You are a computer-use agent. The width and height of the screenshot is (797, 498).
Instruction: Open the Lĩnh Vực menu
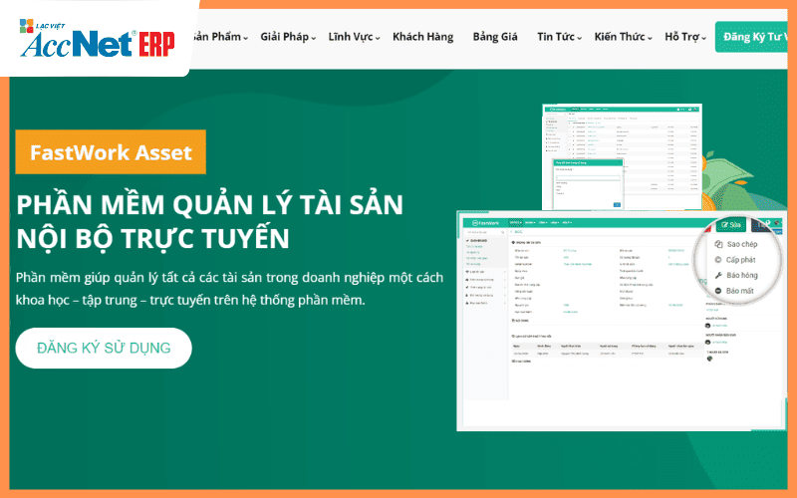pyautogui.click(x=354, y=37)
